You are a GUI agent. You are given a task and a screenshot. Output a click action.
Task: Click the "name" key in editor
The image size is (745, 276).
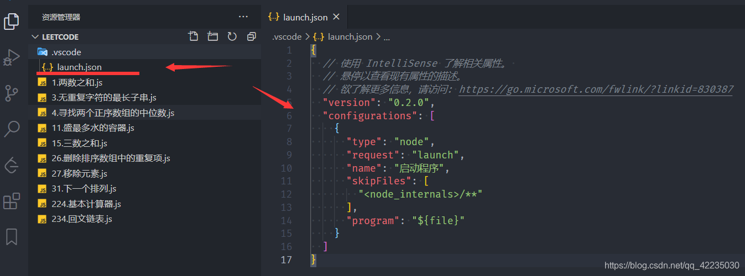[364, 168]
